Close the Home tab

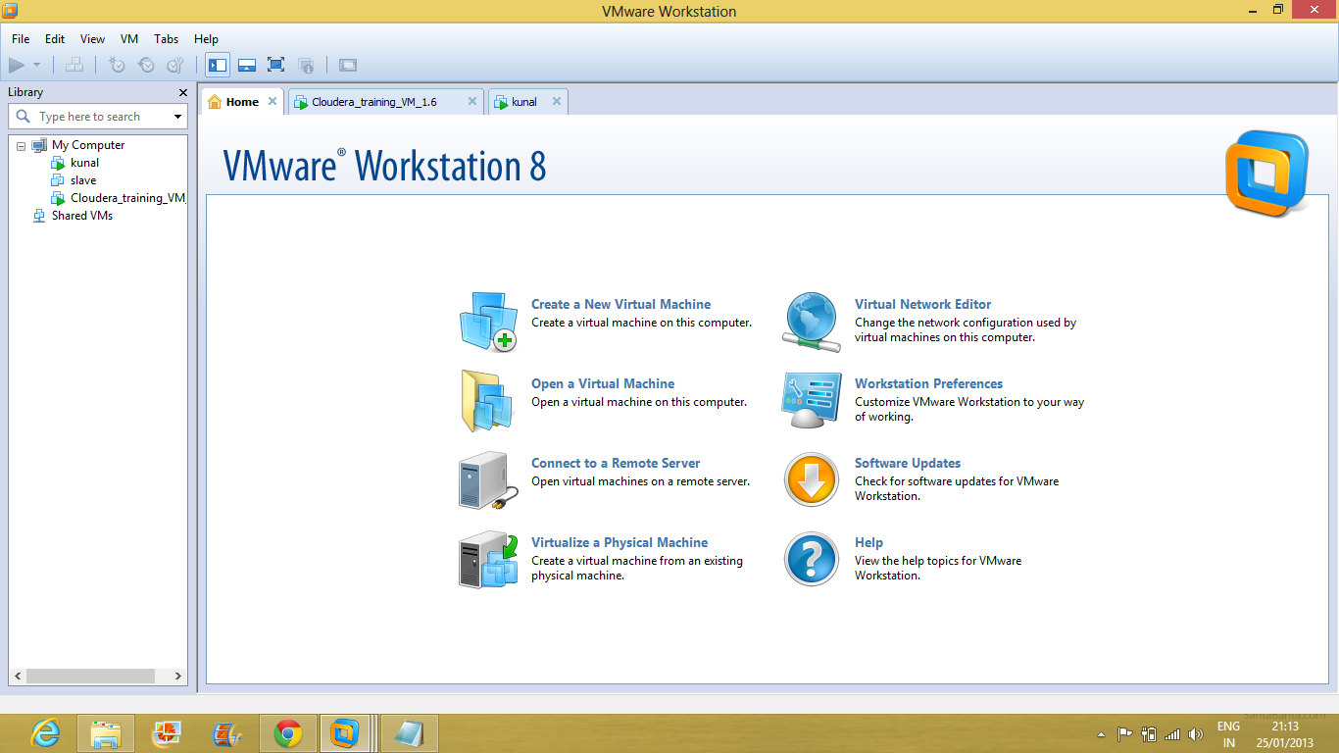273,102
